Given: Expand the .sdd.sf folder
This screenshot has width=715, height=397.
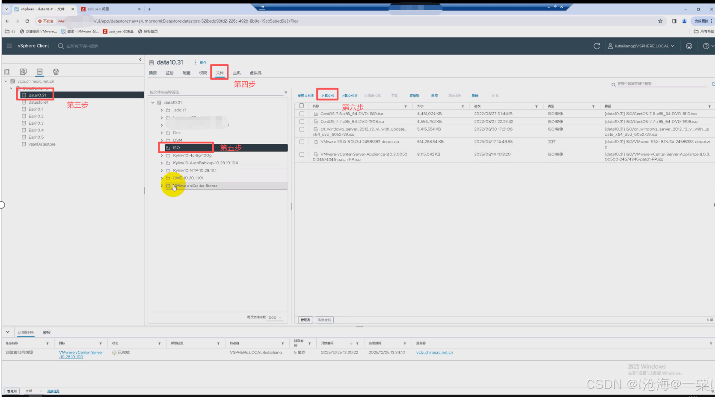Looking at the screenshot, I should pos(161,110).
